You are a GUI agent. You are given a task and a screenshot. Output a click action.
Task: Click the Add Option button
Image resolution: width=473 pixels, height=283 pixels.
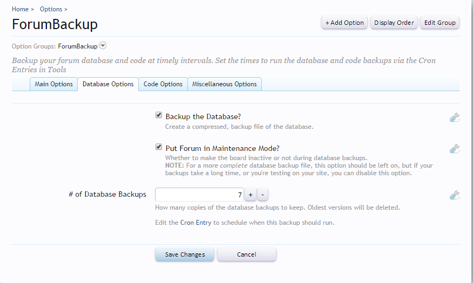pyautogui.click(x=344, y=23)
